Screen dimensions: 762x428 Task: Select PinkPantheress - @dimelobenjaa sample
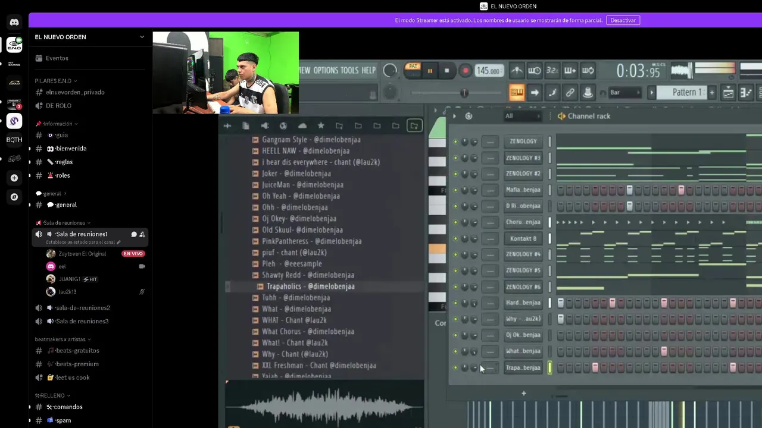(311, 241)
